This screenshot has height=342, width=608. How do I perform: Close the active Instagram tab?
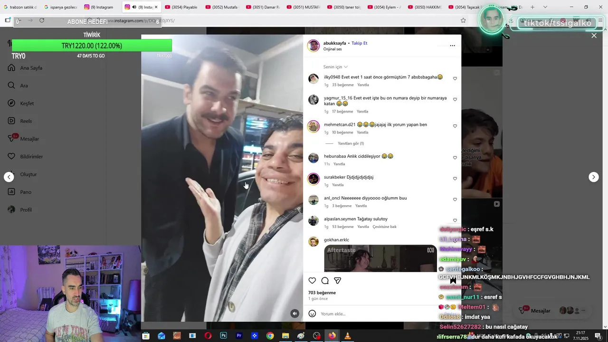point(156,7)
